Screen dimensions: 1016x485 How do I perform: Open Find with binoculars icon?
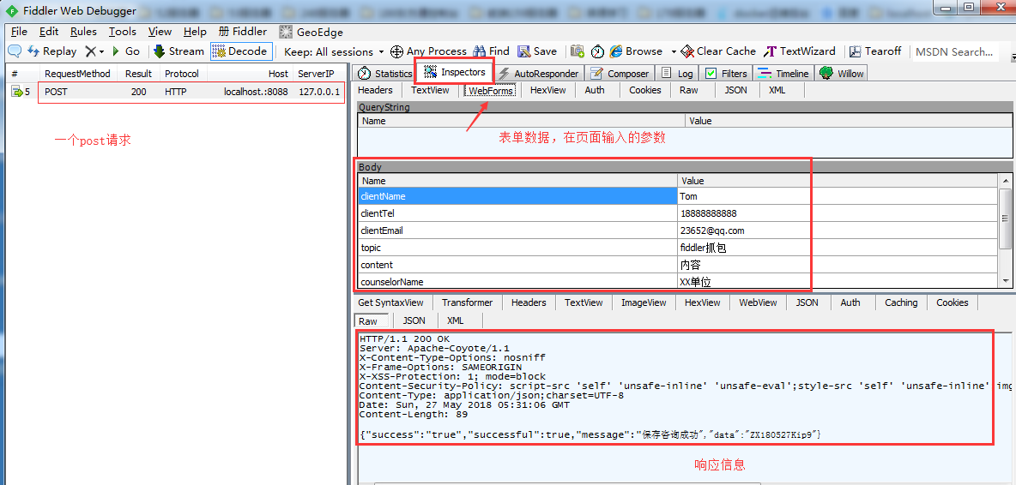click(x=491, y=51)
